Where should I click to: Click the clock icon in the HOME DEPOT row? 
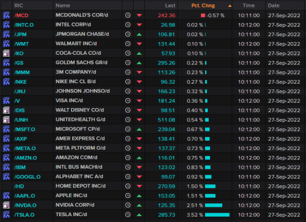coord(128,186)
